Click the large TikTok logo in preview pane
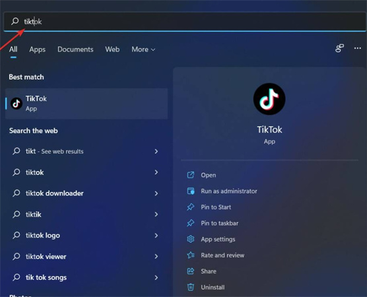This screenshot has height=297, width=367. pos(269,99)
